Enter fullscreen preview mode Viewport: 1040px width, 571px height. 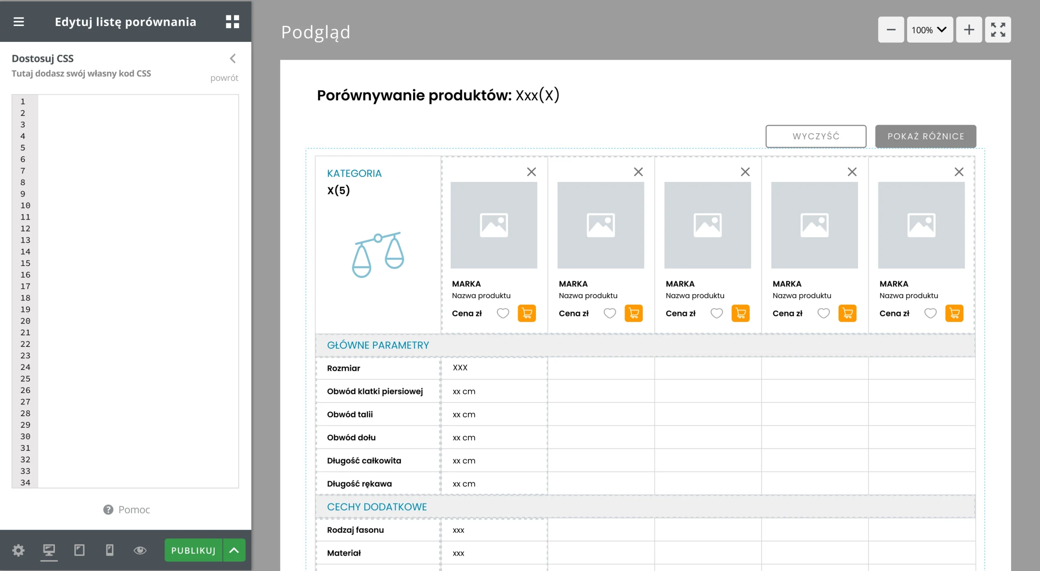[998, 30]
